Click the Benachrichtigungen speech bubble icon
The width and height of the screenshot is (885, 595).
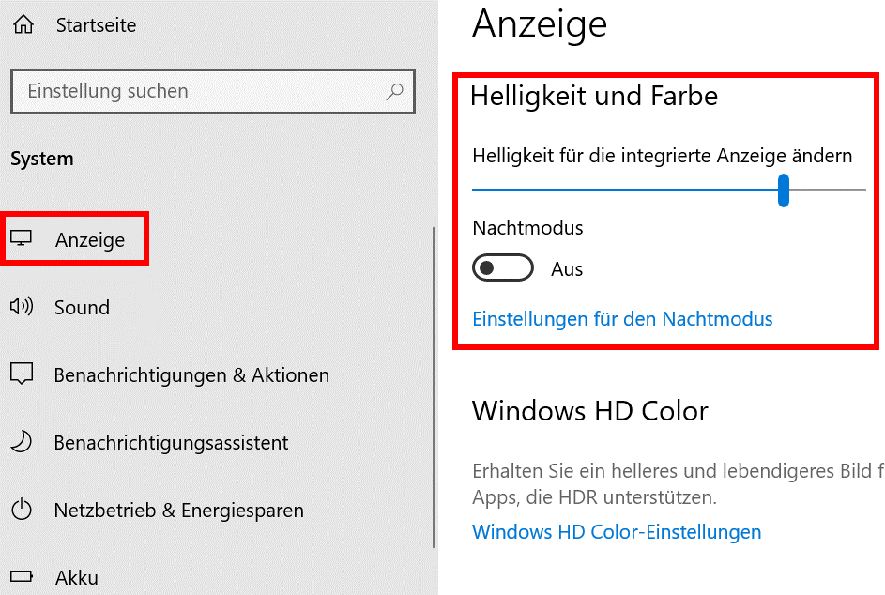coord(22,374)
